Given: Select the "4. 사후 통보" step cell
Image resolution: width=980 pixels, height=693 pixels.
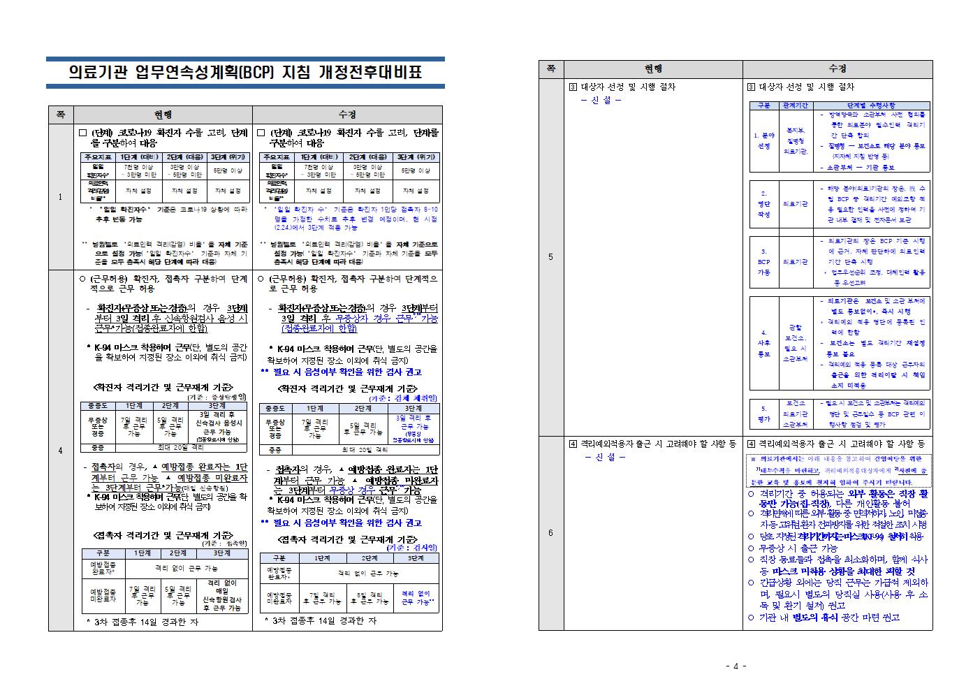Looking at the screenshot, I should click(x=763, y=343).
